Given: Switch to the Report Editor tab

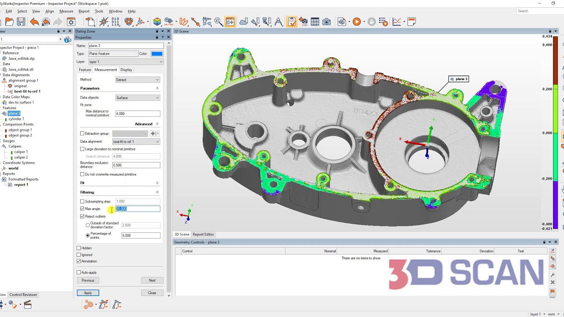Looking at the screenshot, I should (x=203, y=234).
